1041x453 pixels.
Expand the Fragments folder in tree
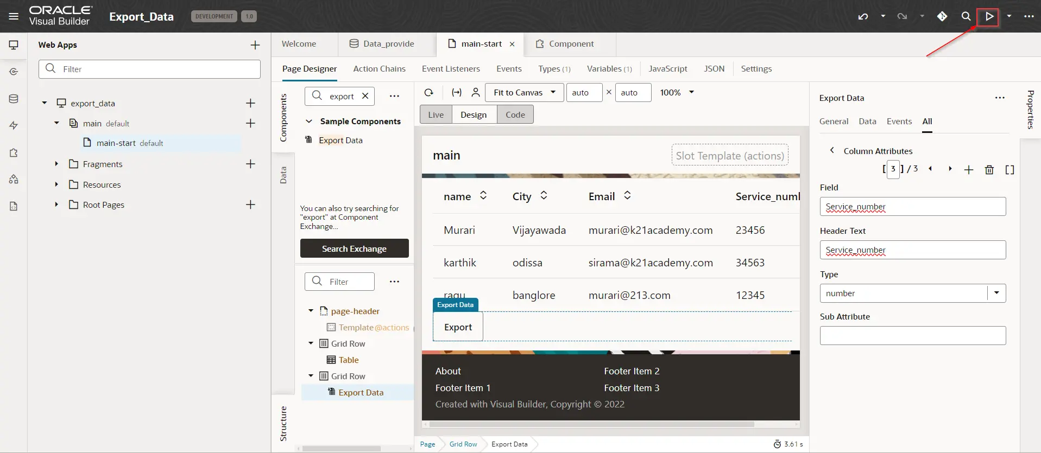[56, 164]
